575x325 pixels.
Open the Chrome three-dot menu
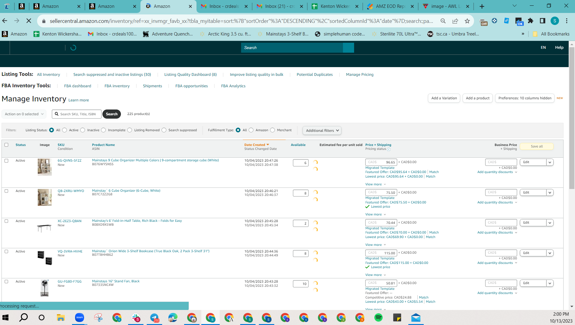[x=567, y=21]
